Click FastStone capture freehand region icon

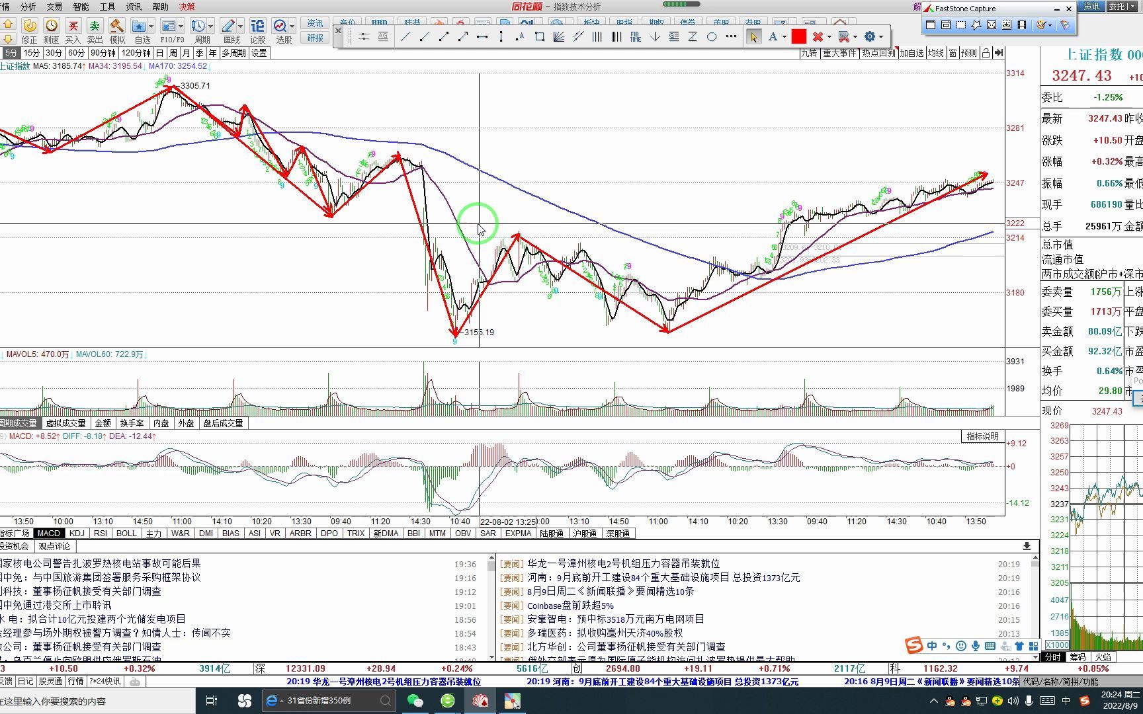coord(976,25)
